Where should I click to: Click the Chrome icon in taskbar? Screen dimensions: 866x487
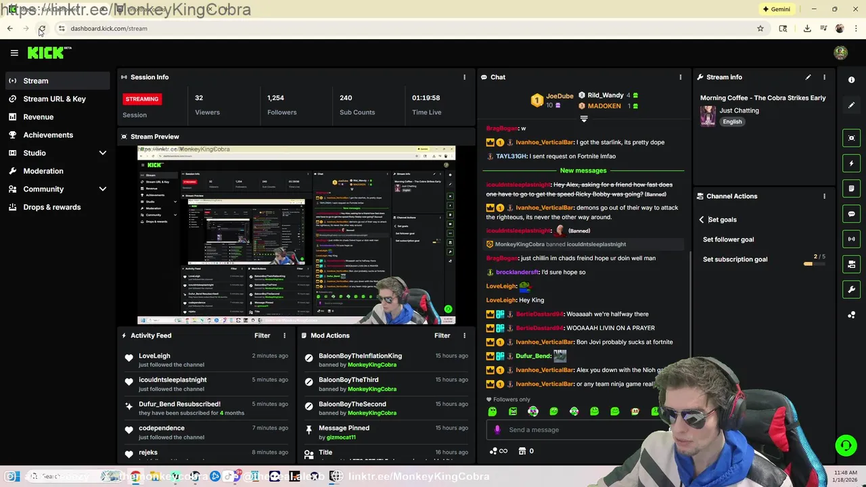[x=136, y=476]
